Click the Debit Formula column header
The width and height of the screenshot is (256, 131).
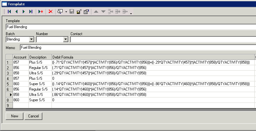(153, 57)
